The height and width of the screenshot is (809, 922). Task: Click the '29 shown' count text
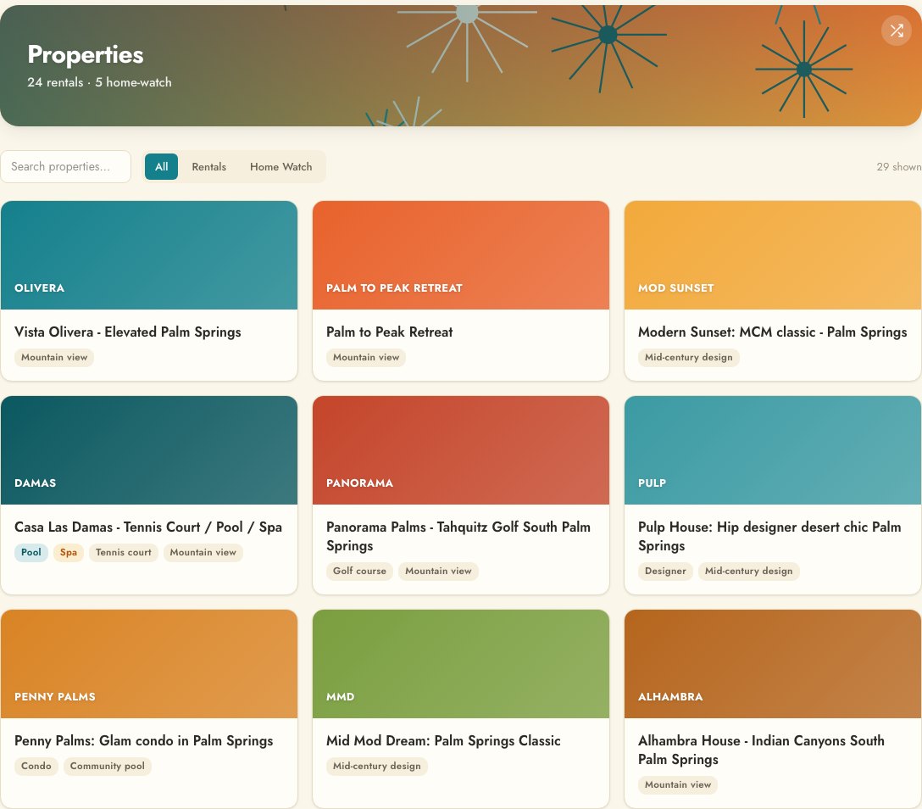coord(898,166)
